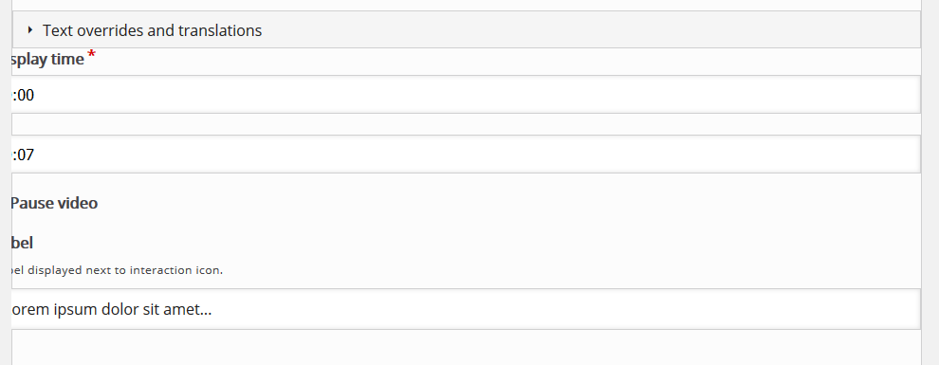The height and width of the screenshot is (365, 939).
Task: Focus the end time field showing :07
Action: 466,155
